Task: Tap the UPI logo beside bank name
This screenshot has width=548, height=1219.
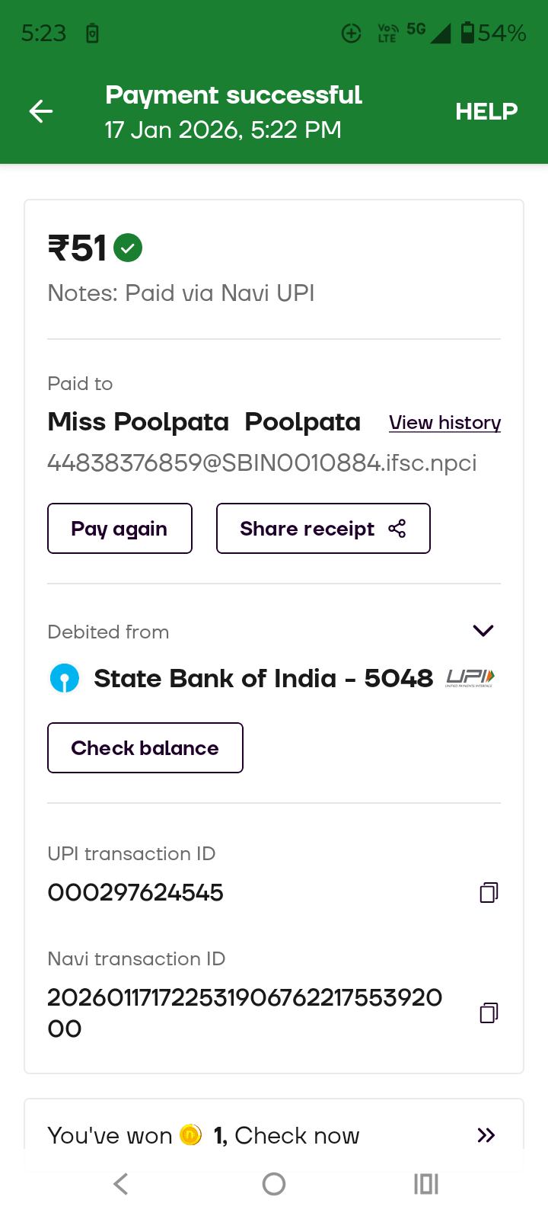Action: (470, 677)
